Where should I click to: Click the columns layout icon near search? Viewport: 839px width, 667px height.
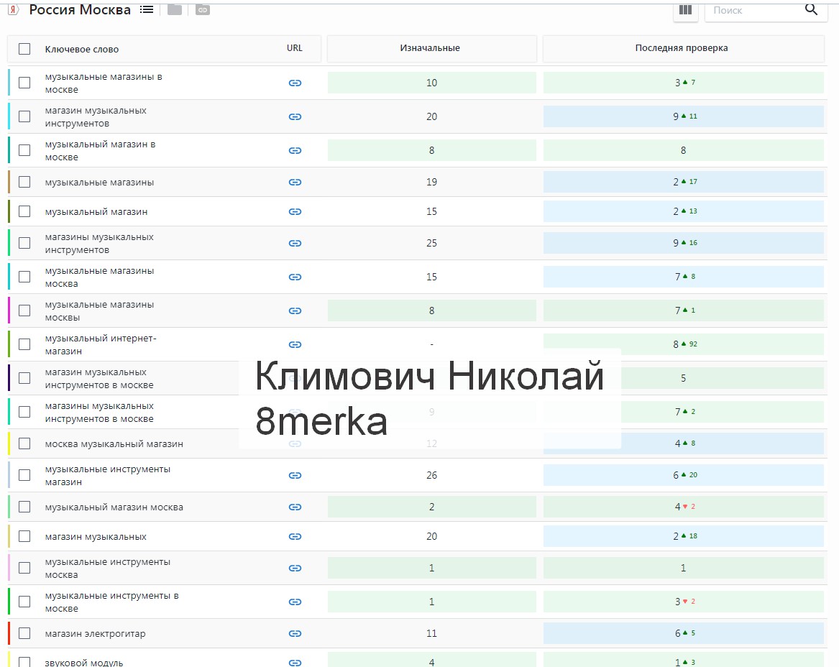pyautogui.click(x=685, y=10)
